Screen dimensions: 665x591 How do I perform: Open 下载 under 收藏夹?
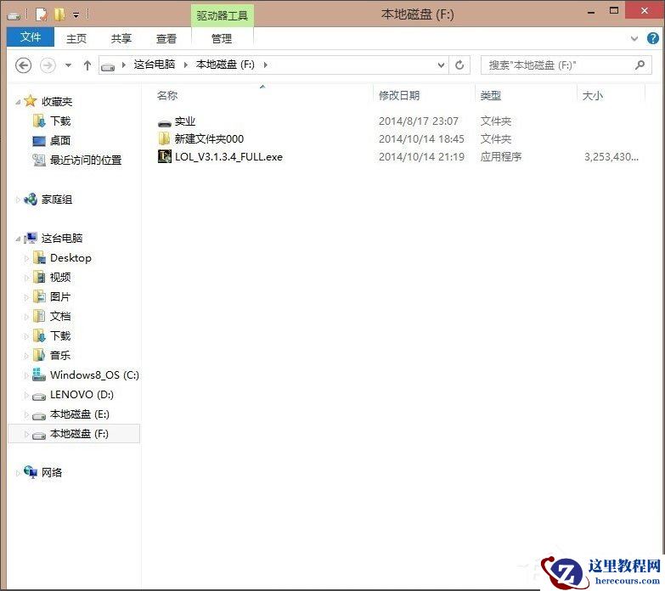click(x=60, y=121)
